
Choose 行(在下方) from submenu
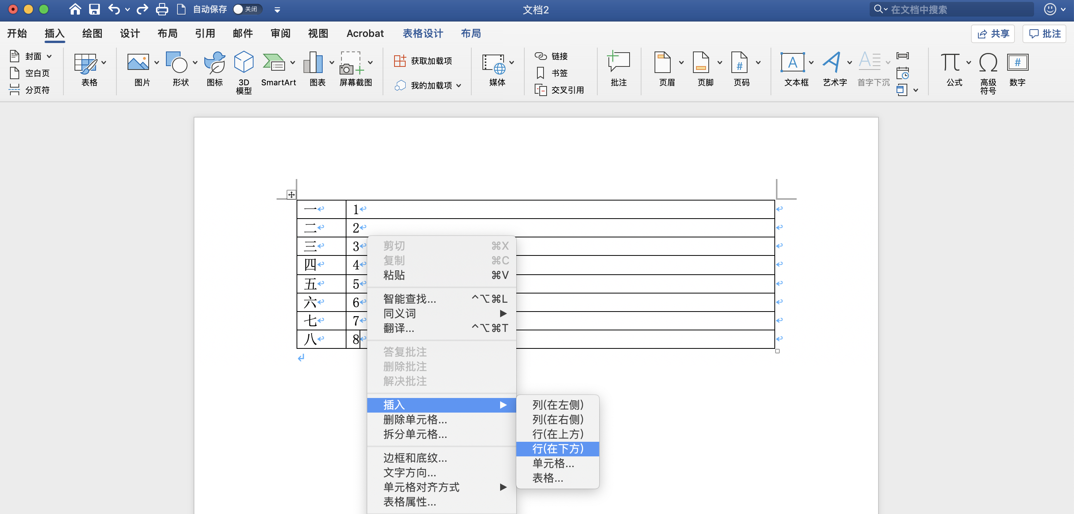click(557, 449)
